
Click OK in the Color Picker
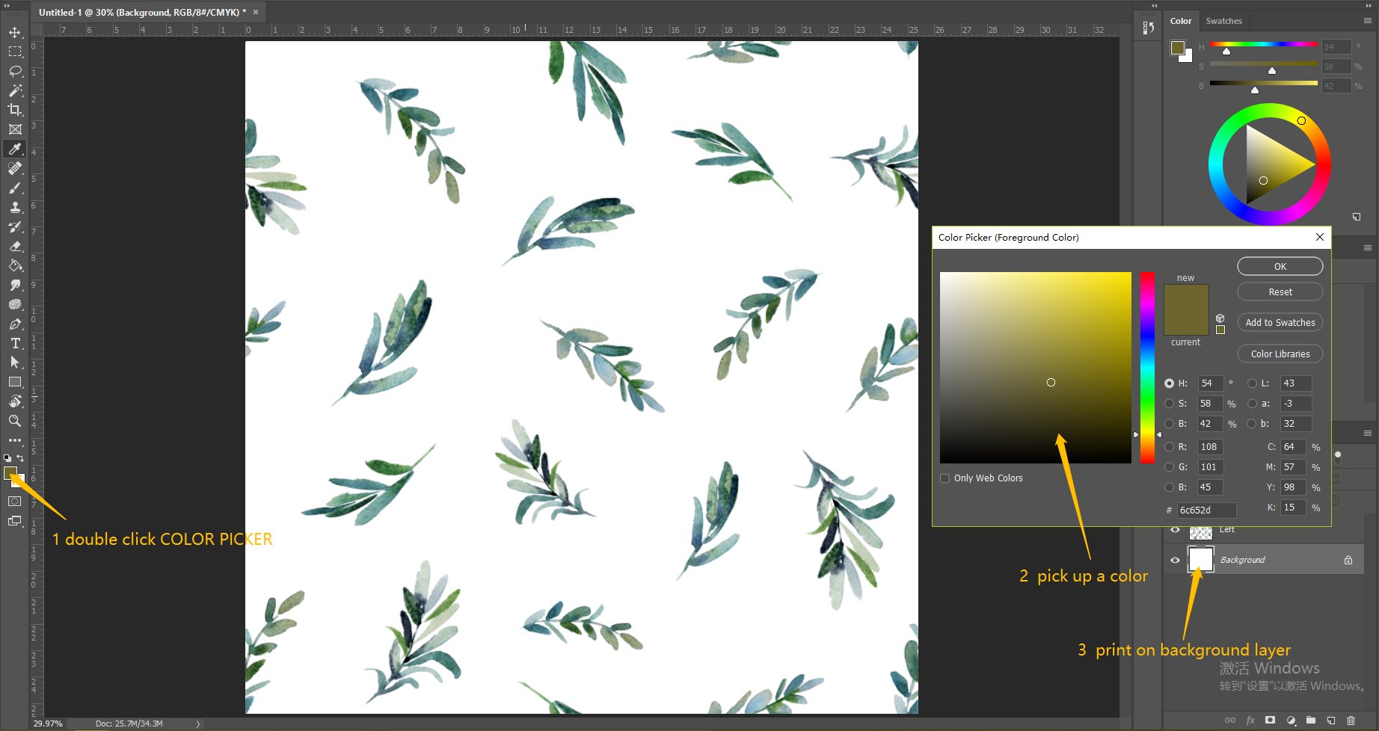click(x=1280, y=267)
